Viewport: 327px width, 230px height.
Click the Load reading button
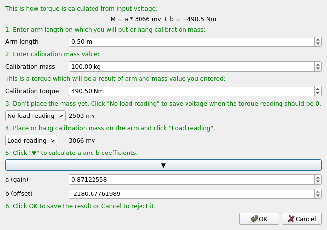tap(31, 141)
